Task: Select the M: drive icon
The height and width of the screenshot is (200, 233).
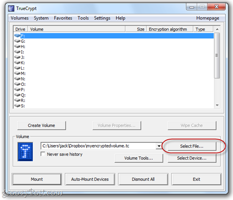Action: pyautogui.click(x=17, y=73)
